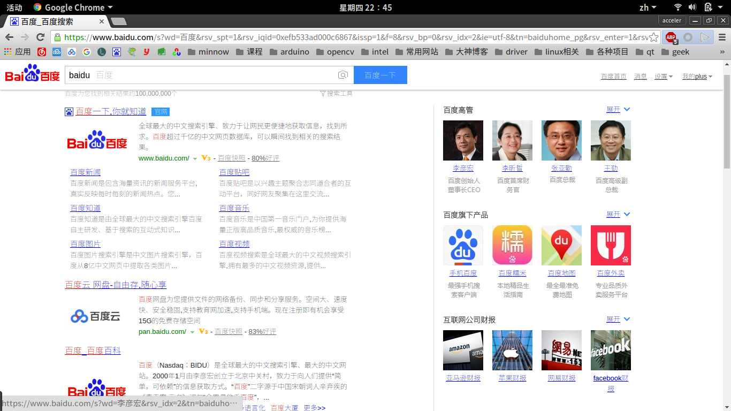Click the 李彦宏 portrait photo
Screen dimensions: 731x411
(x=463, y=140)
